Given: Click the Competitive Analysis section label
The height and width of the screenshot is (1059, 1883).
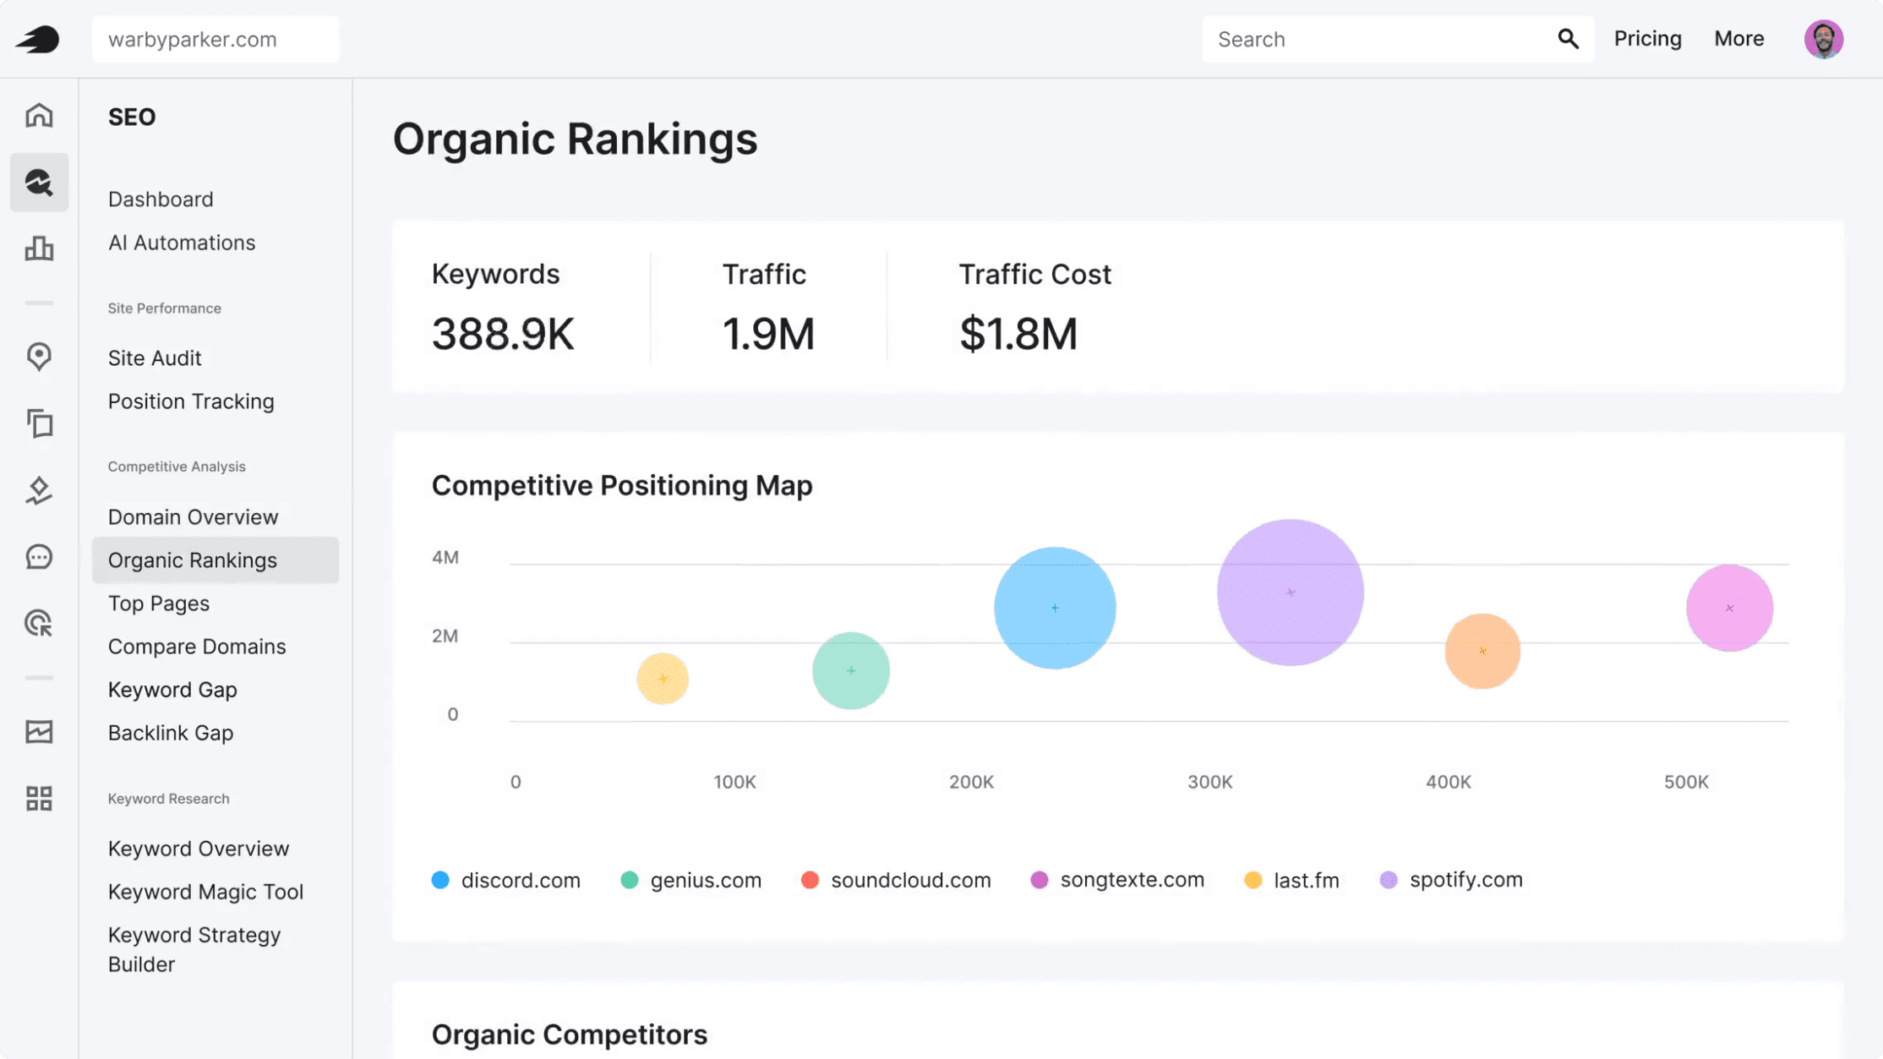Looking at the screenshot, I should (177, 467).
